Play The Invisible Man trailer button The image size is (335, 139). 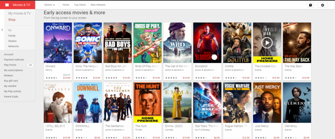(x=267, y=43)
